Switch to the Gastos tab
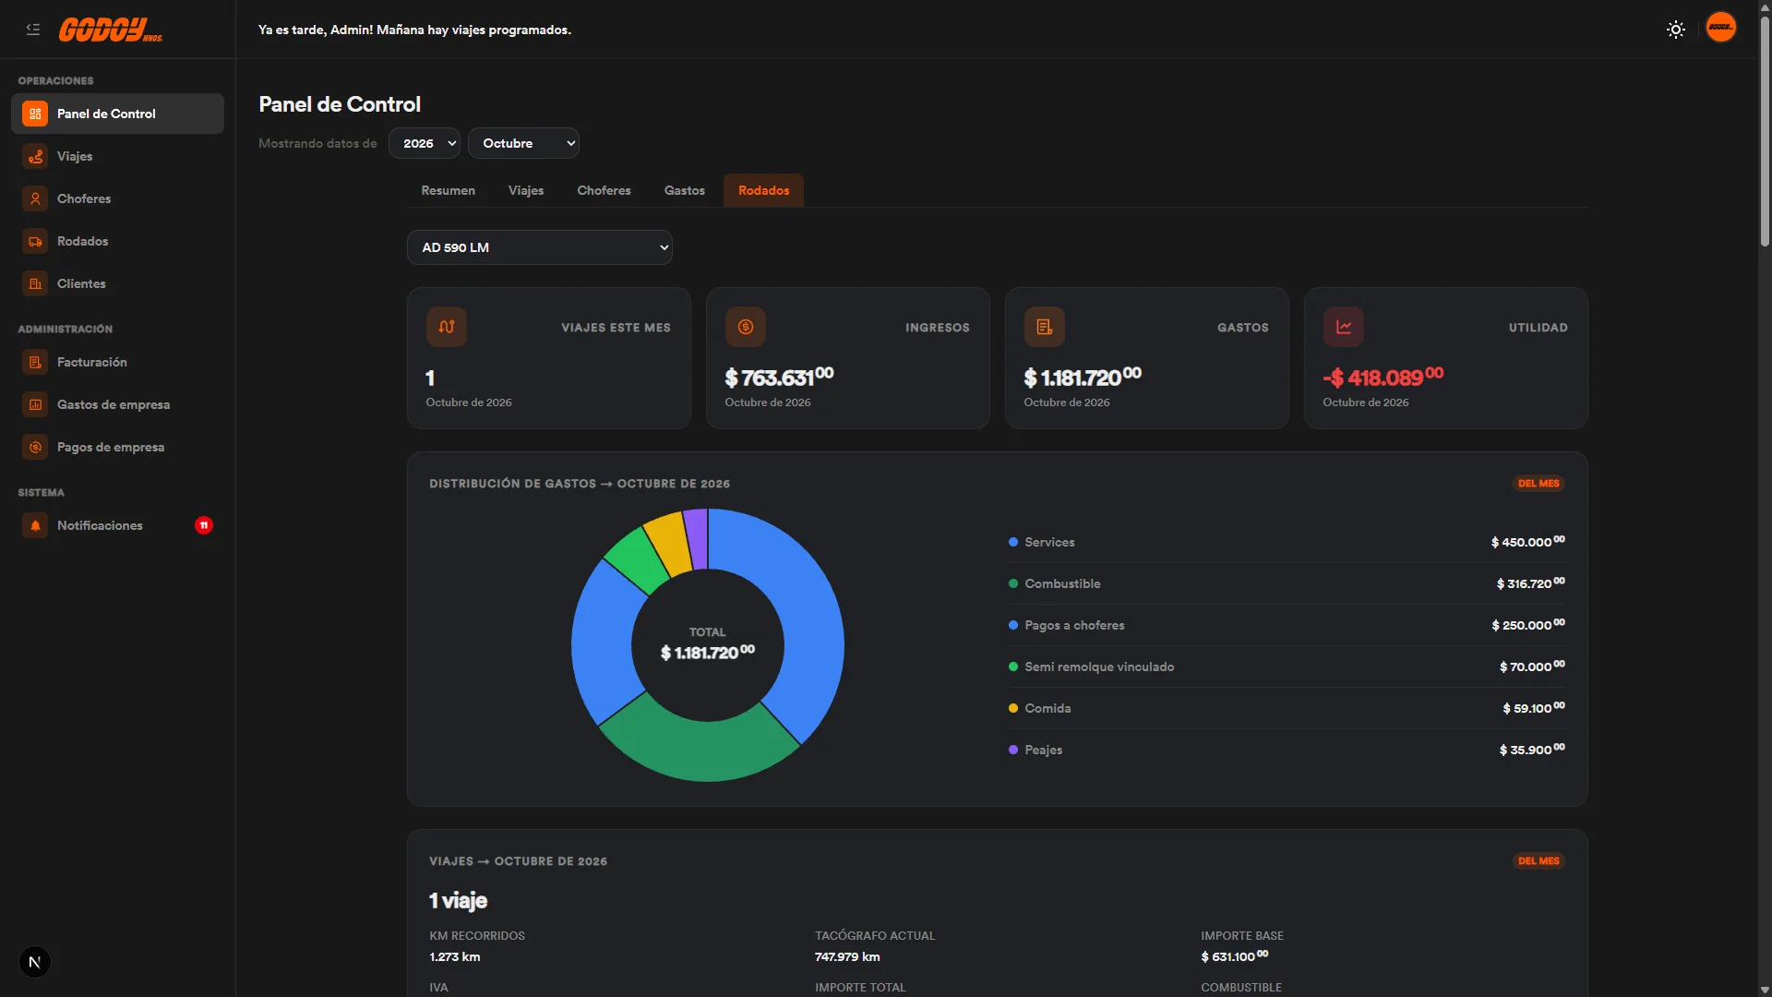 tap(685, 190)
